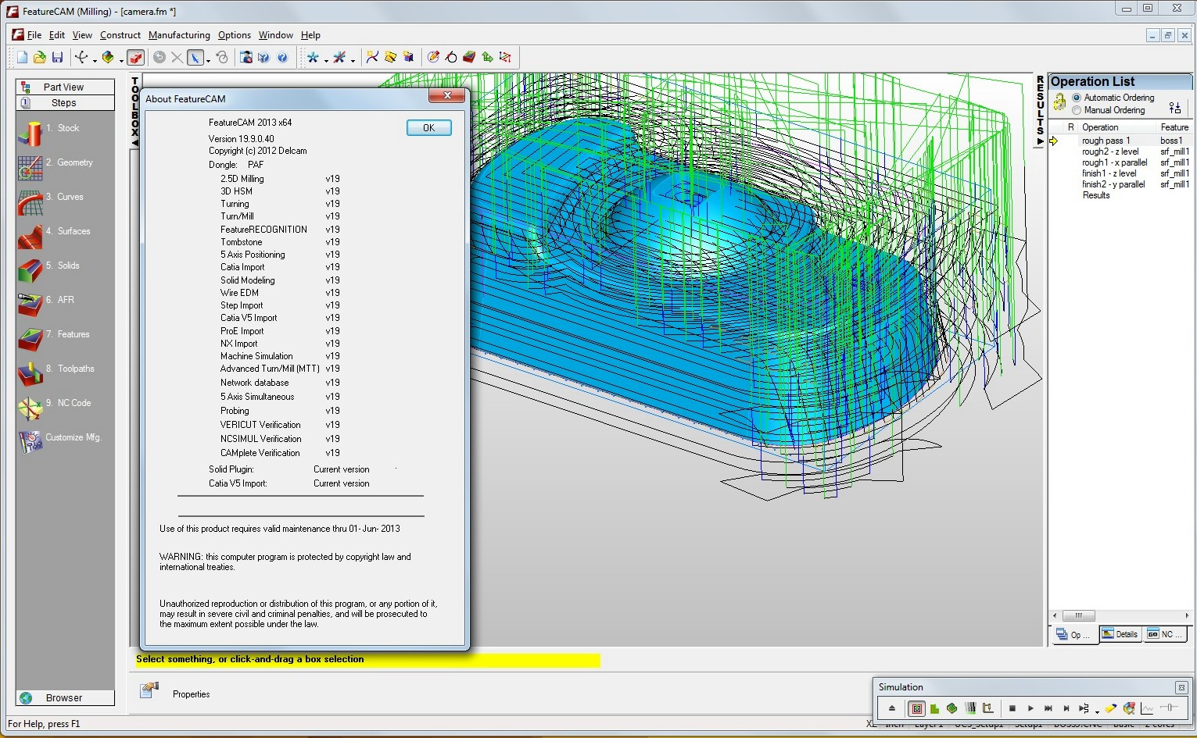The width and height of the screenshot is (1197, 738).
Task: Open the Browser panel button
Action: point(65,697)
